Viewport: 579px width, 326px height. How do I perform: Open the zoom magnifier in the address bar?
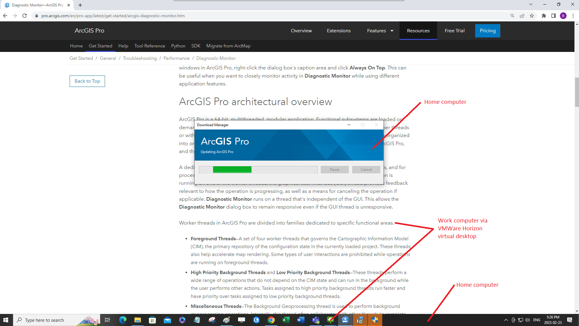click(512, 16)
